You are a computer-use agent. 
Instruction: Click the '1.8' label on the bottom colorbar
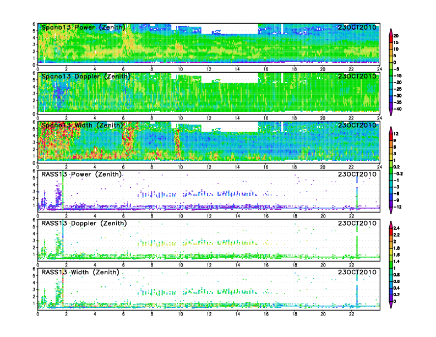click(x=396, y=248)
